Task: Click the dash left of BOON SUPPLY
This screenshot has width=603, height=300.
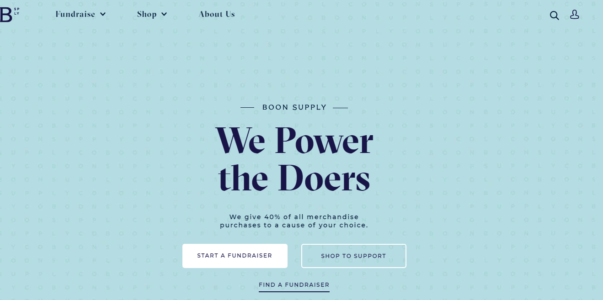Action: coord(247,108)
